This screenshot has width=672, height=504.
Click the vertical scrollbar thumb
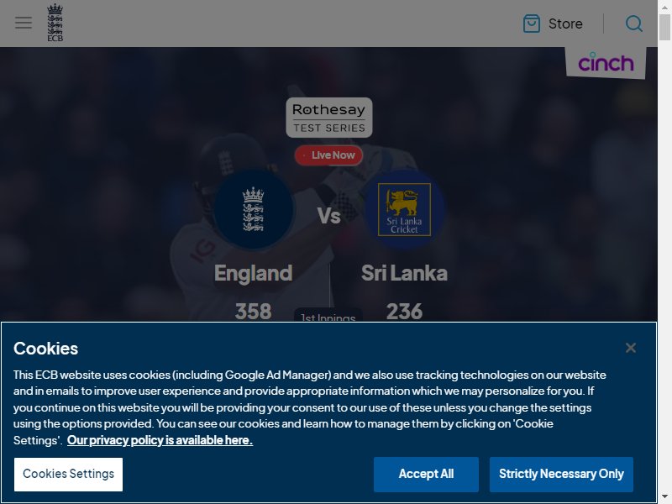[664, 28]
